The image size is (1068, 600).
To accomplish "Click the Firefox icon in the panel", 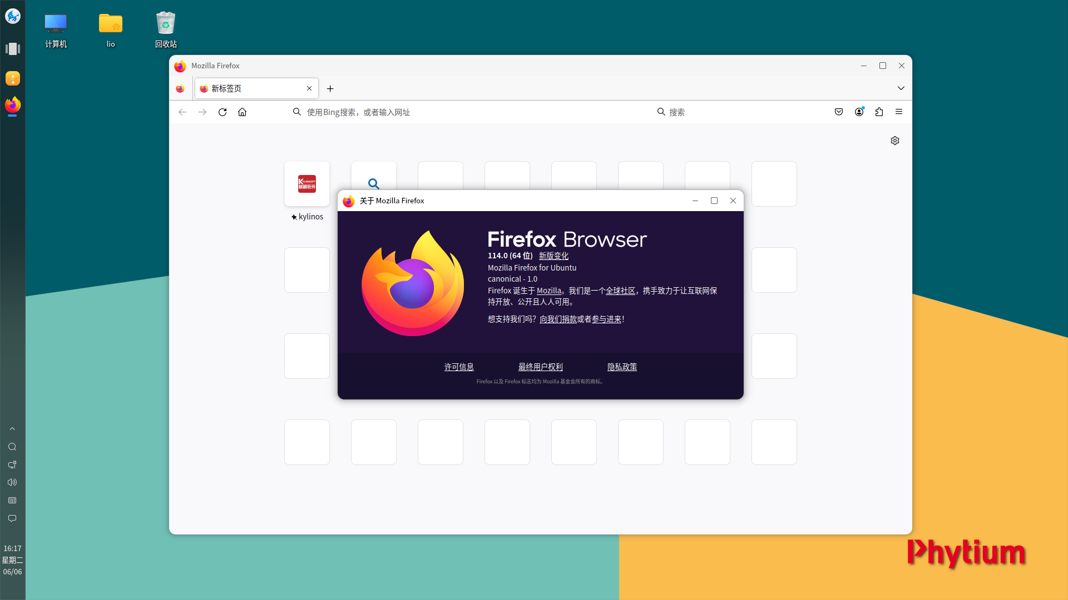I will (13, 105).
